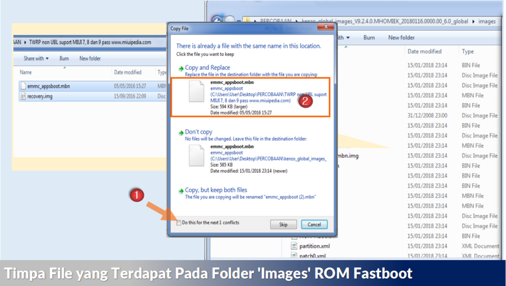Select patch0.xml in the images folder
Viewport: 506px width, 286px height.
(x=313, y=256)
